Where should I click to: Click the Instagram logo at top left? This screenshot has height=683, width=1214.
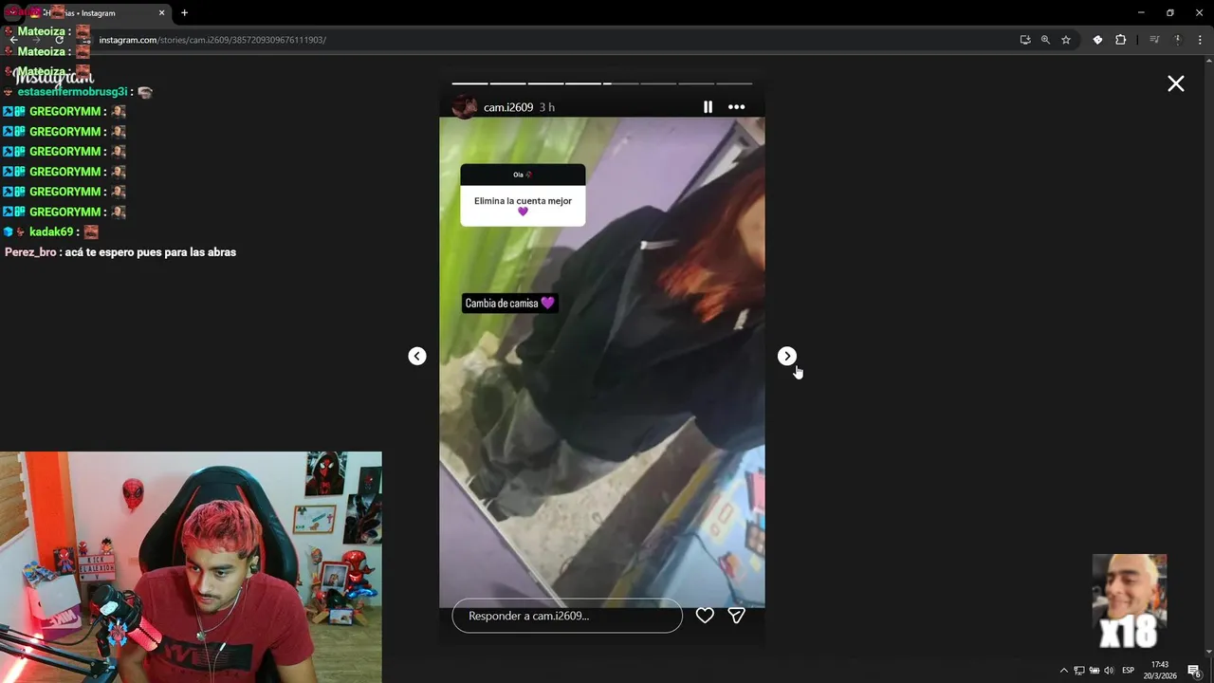click(54, 78)
